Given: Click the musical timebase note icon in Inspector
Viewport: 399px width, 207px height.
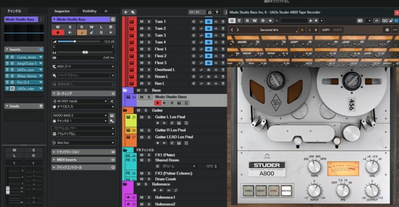Looking at the screenshot, I should point(82,32).
